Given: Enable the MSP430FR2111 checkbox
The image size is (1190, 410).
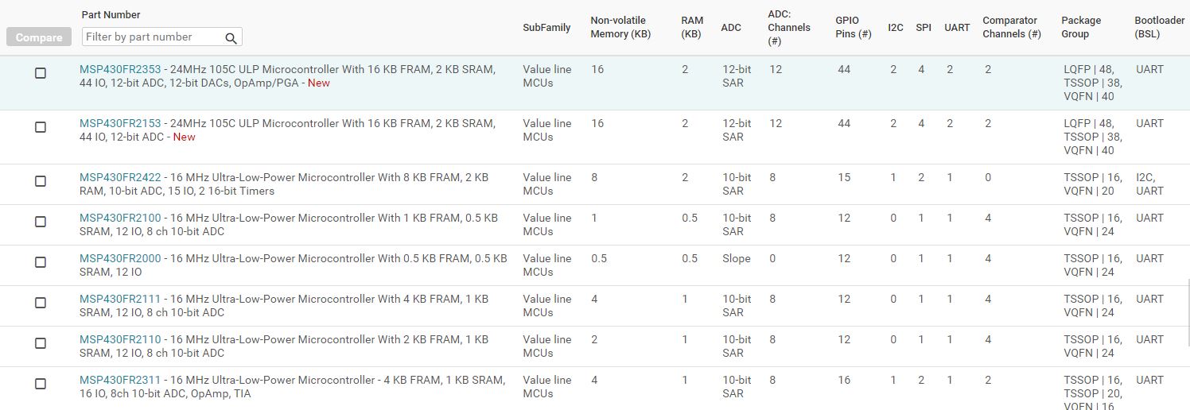Looking at the screenshot, I should [41, 303].
